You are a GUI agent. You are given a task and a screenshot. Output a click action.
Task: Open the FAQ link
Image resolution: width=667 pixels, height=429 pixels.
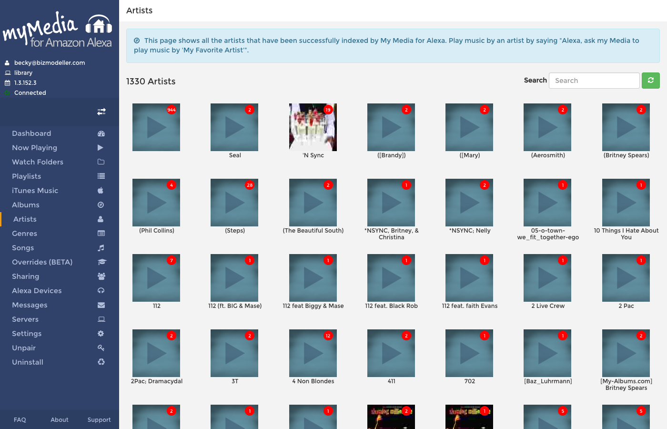[x=20, y=420]
